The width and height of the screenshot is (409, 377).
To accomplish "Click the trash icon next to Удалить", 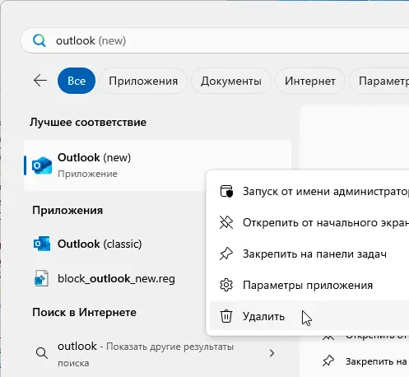I will tap(226, 316).
